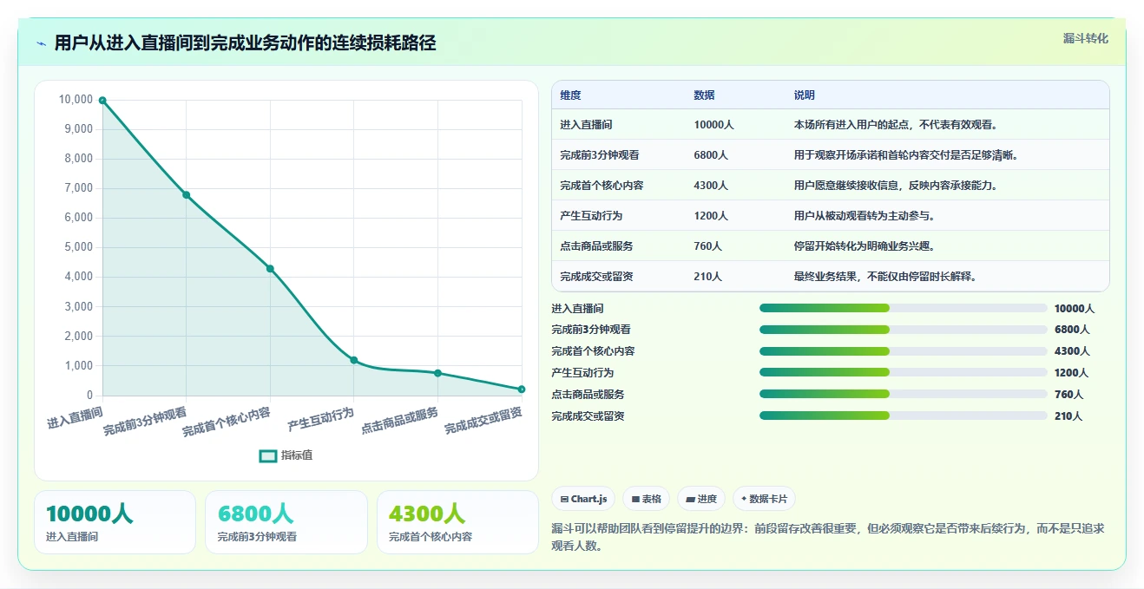Click the 数据 column header
The width and height of the screenshot is (1144, 589).
click(704, 95)
